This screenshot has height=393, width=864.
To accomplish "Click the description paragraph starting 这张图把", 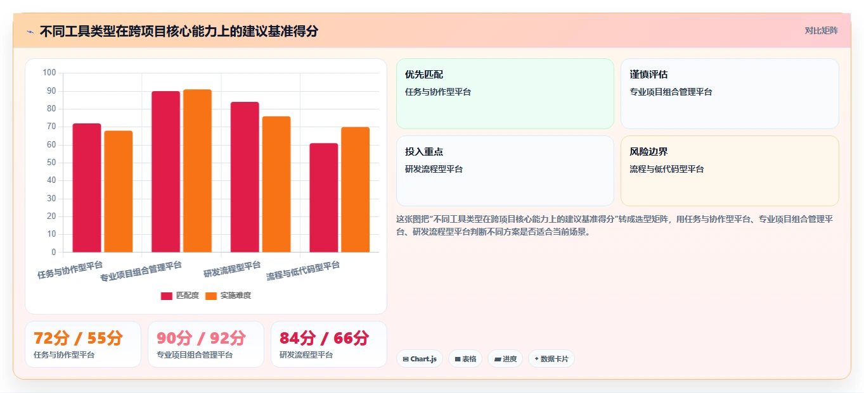I will (x=614, y=225).
